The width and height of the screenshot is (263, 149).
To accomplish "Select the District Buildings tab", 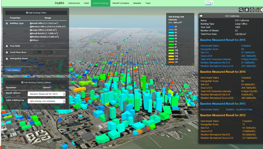I will pos(100,3).
